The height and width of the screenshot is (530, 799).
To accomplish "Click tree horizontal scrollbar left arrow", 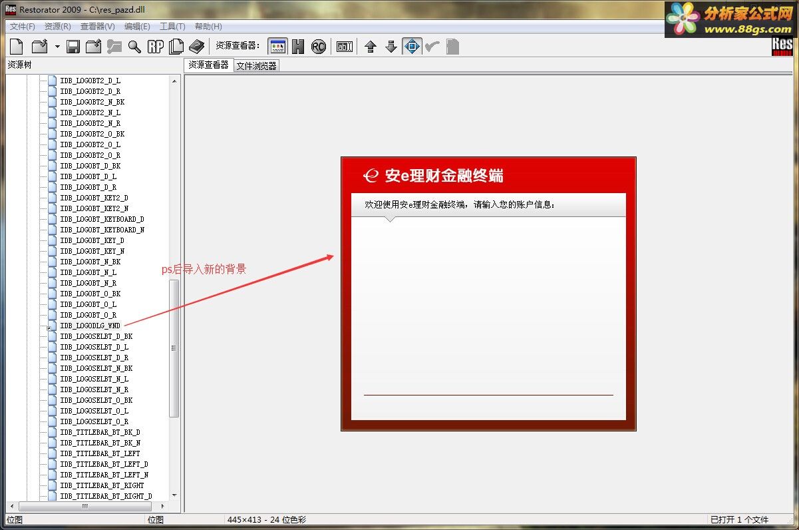I will (11, 507).
